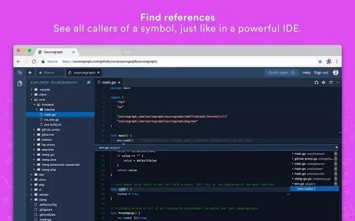
Task: Select the func Lock() reference result
Action: pos(315,189)
